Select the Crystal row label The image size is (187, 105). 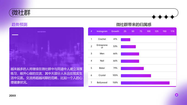click(102, 75)
